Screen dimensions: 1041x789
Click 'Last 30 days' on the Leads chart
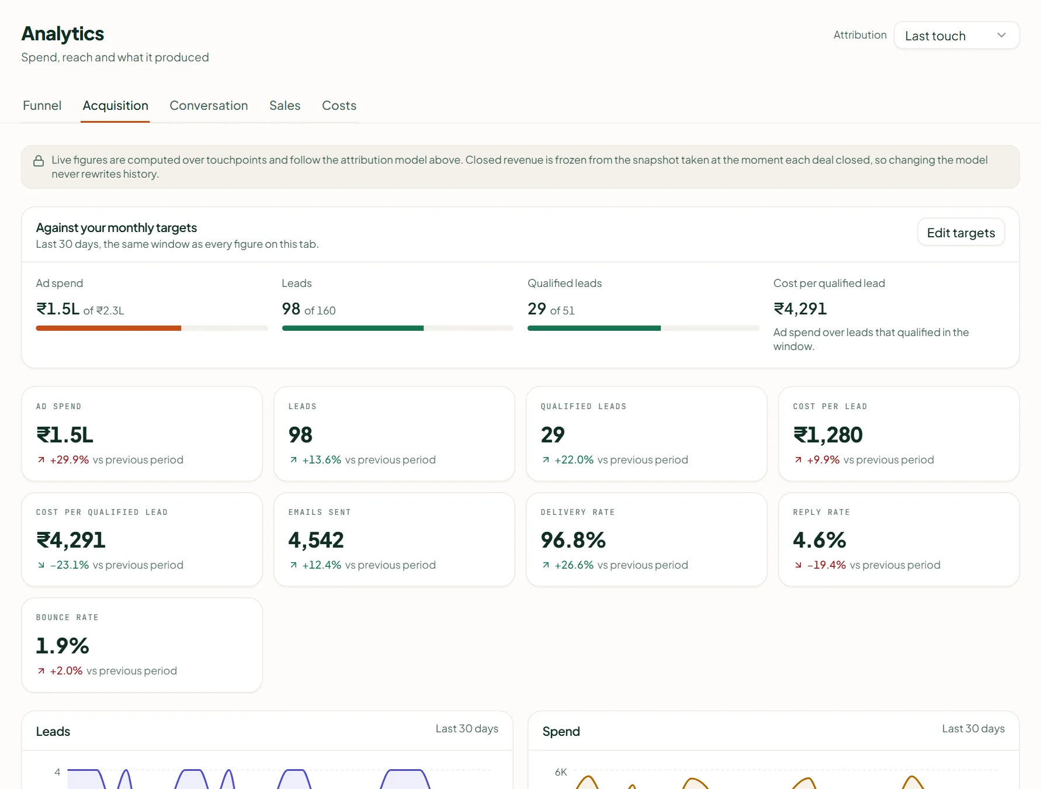pyautogui.click(x=467, y=729)
